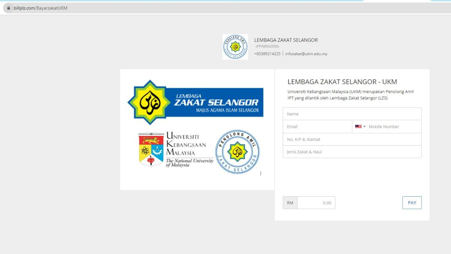Click the RM amount field showing 0.00

(316, 203)
